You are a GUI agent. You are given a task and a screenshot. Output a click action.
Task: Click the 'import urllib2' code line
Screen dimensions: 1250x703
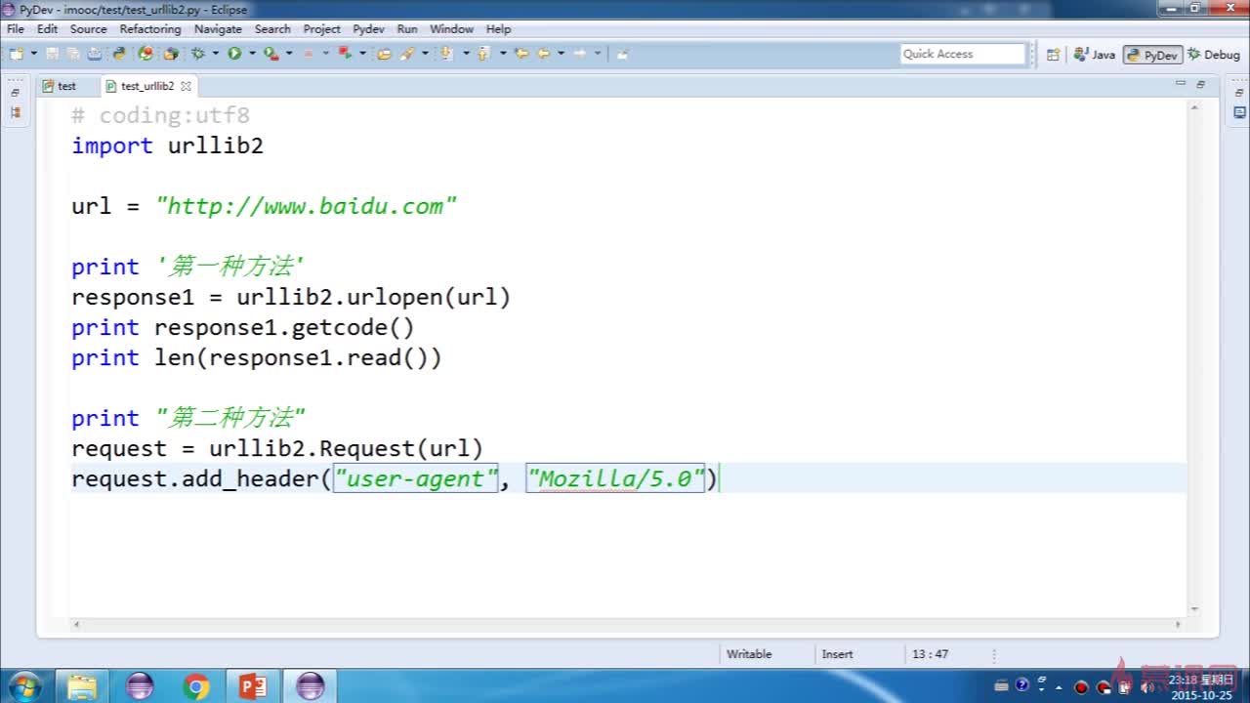[167, 145]
